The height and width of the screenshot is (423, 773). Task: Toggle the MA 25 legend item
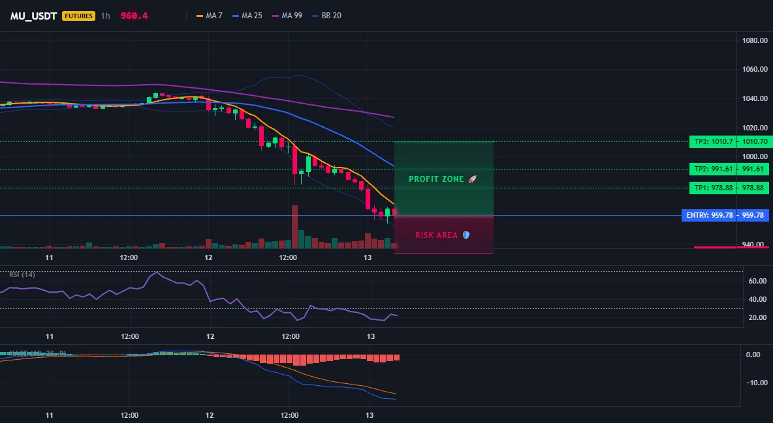coord(247,16)
